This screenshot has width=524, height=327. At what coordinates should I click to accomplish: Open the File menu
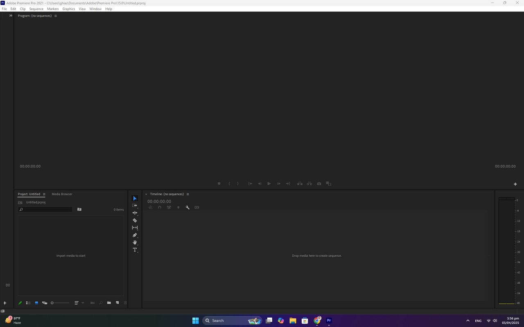pos(4,9)
